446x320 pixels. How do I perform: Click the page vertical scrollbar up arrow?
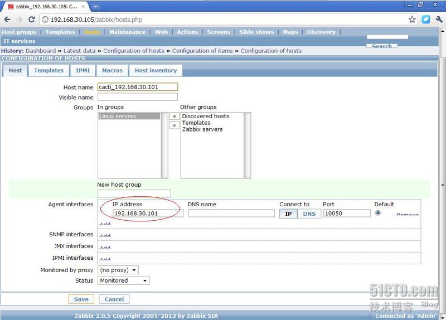point(443,31)
